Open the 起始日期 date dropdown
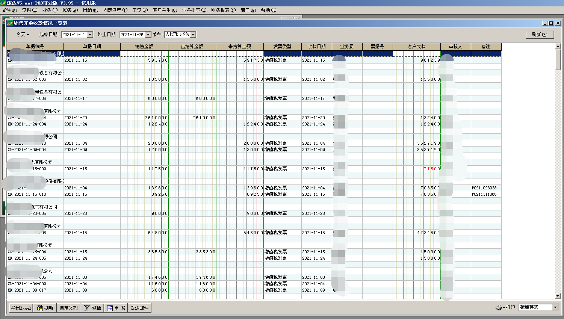Image resolution: width=564 pixels, height=319 pixels. [90, 35]
